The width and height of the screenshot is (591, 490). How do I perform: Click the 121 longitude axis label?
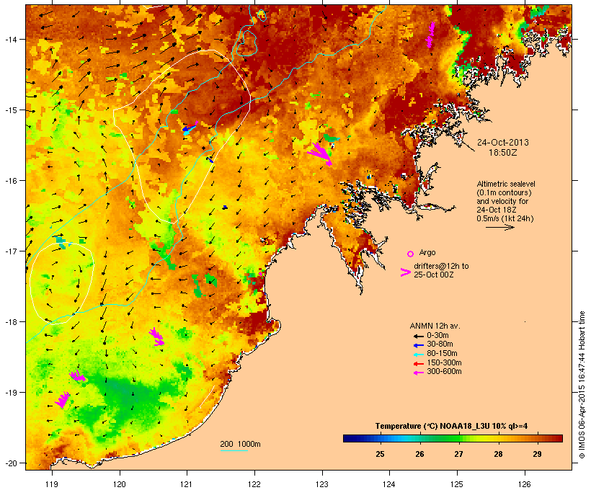tap(187, 484)
